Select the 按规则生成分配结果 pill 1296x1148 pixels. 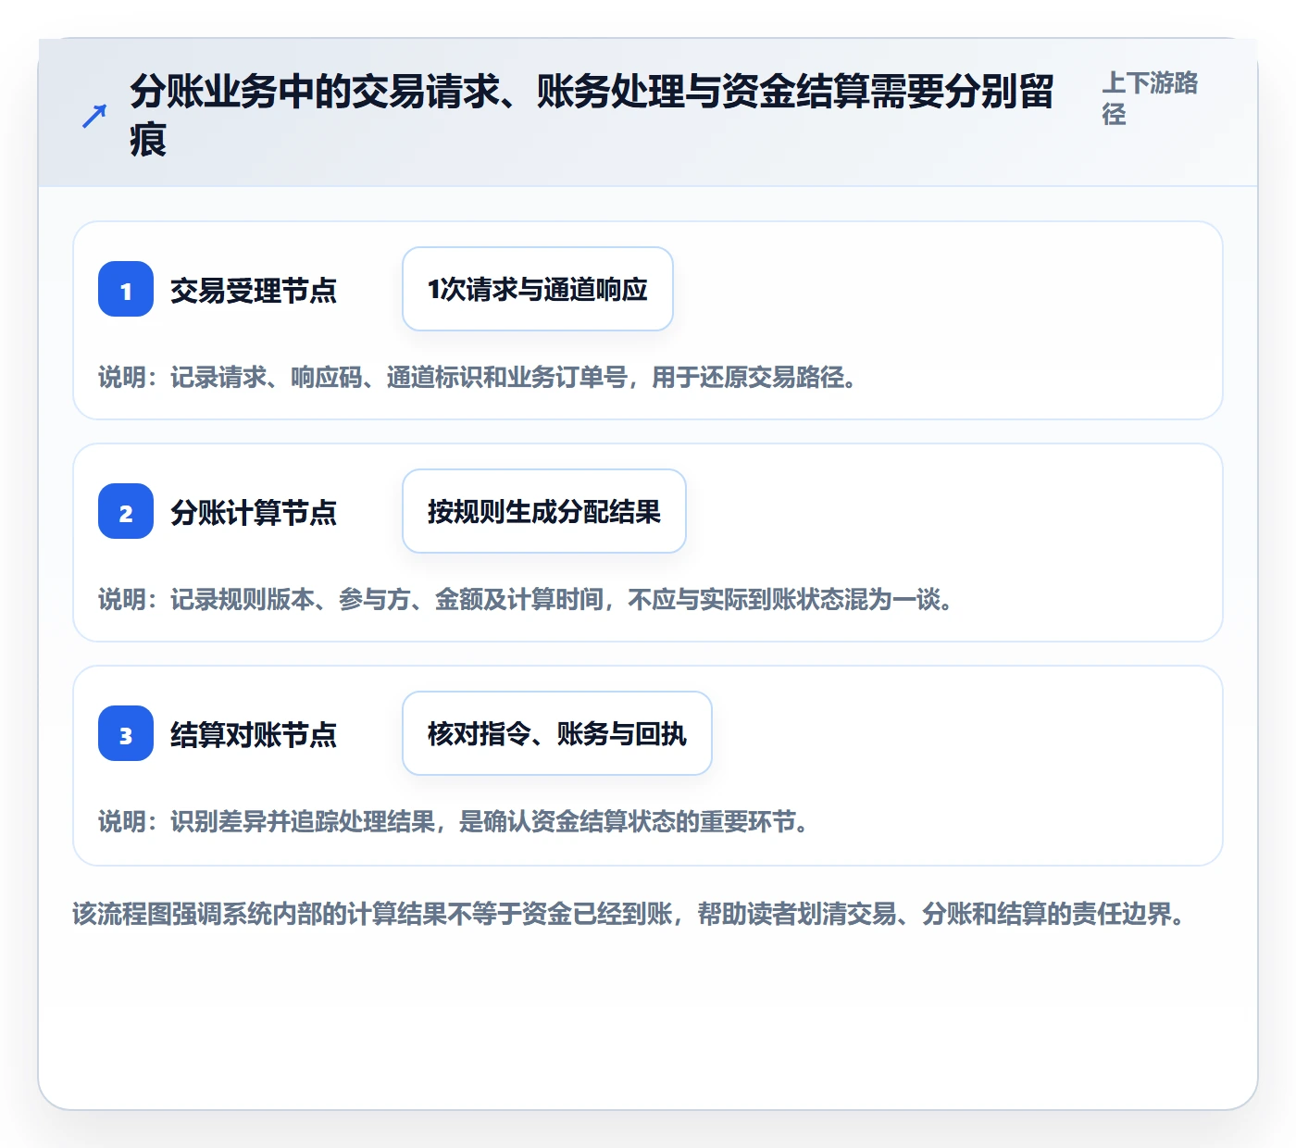544,511
